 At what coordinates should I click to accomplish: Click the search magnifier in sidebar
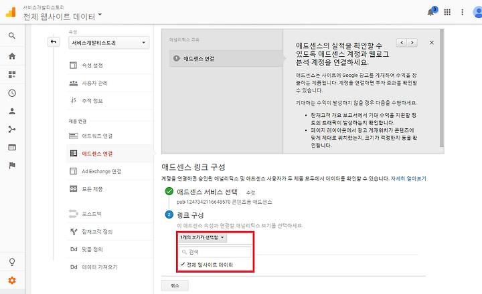(12, 36)
